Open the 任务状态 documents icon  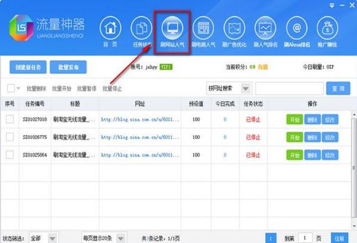coord(141,28)
